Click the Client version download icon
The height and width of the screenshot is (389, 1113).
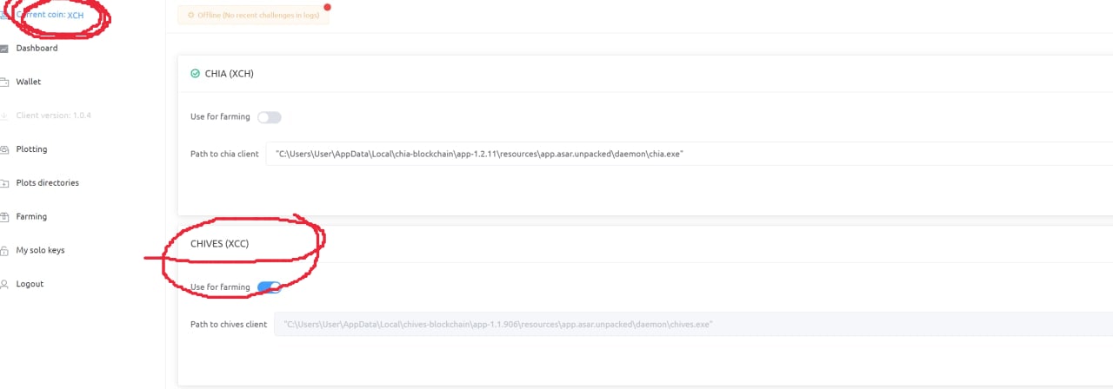tap(4, 115)
